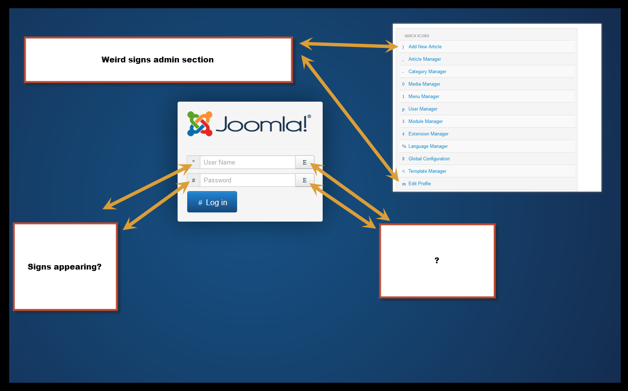628x391 pixels.
Task: Click the Joomla! logo
Action: 249,124
